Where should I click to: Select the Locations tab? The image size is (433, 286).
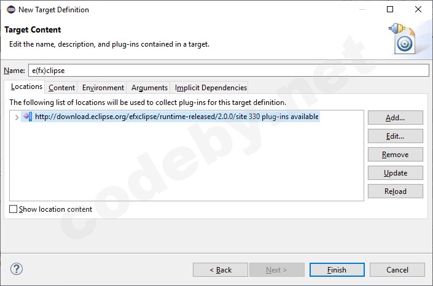26,87
